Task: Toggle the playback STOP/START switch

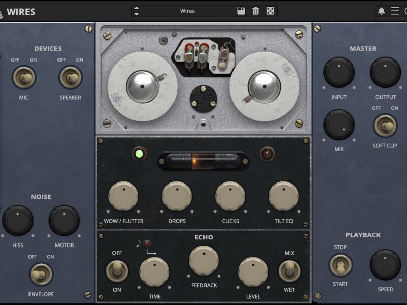Action: [x=340, y=265]
